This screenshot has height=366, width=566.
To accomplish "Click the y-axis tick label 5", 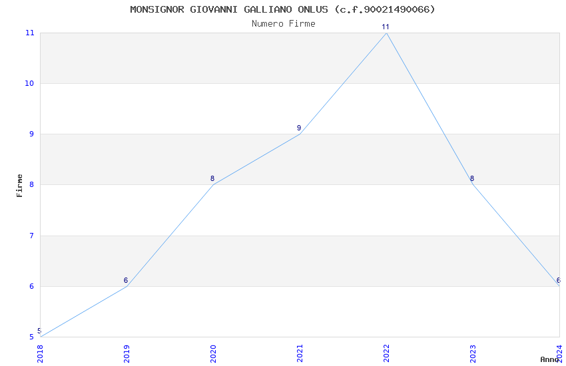I will coord(32,337).
